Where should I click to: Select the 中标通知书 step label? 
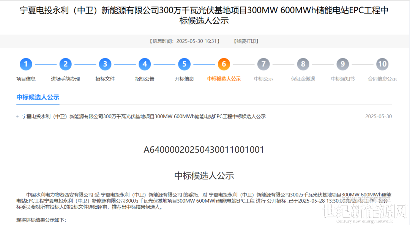pos(342,79)
